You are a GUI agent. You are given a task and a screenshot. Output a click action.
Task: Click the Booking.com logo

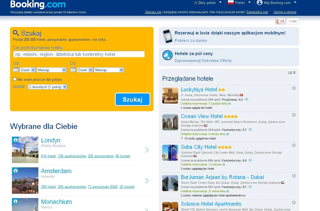click(x=38, y=5)
